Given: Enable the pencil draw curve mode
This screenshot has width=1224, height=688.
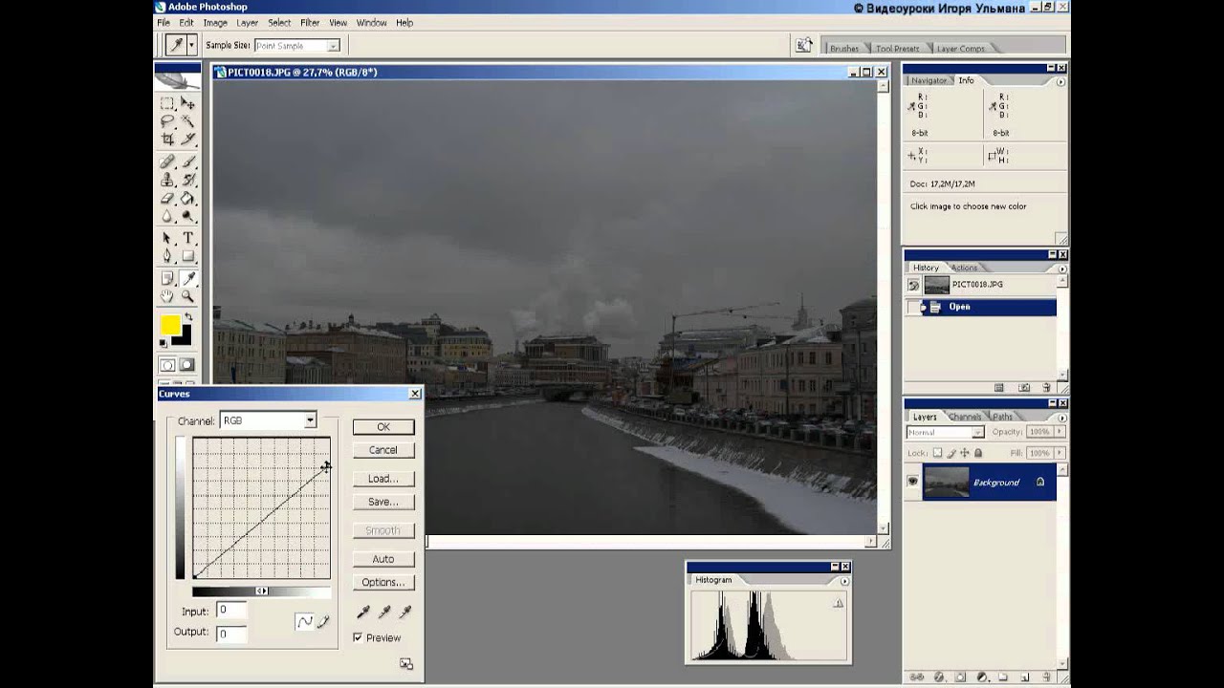Looking at the screenshot, I should [323, 622].
